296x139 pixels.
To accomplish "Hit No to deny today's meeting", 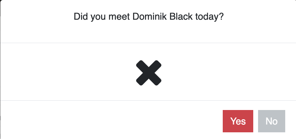I will pyautogui.click(x=271, y=121).
